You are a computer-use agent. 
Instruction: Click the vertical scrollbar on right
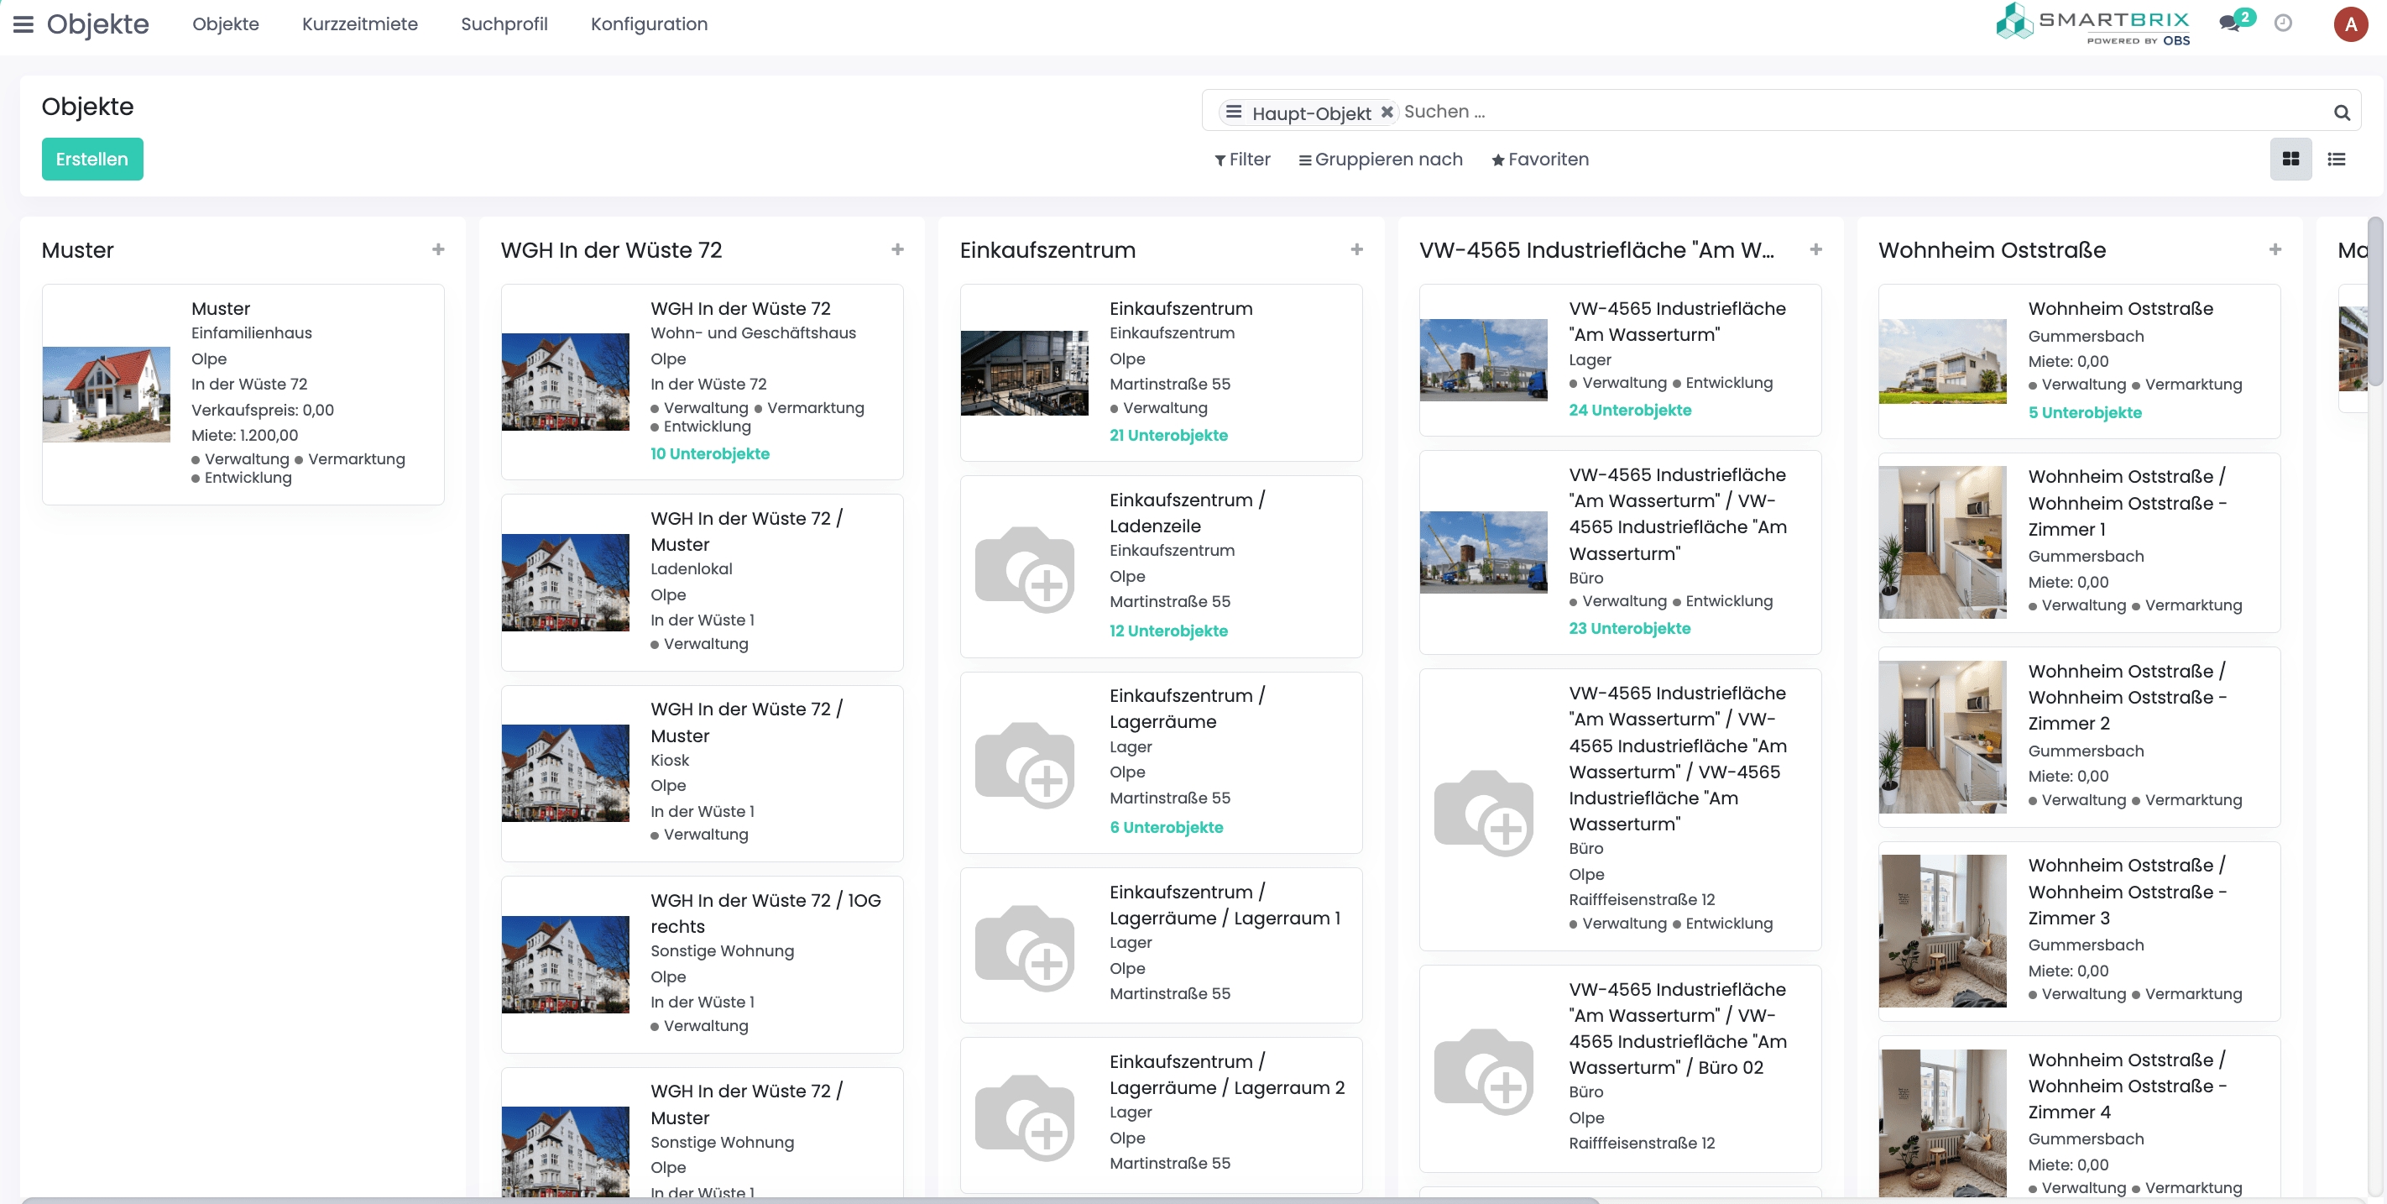pyautogui.click(x=2375, y=301)
